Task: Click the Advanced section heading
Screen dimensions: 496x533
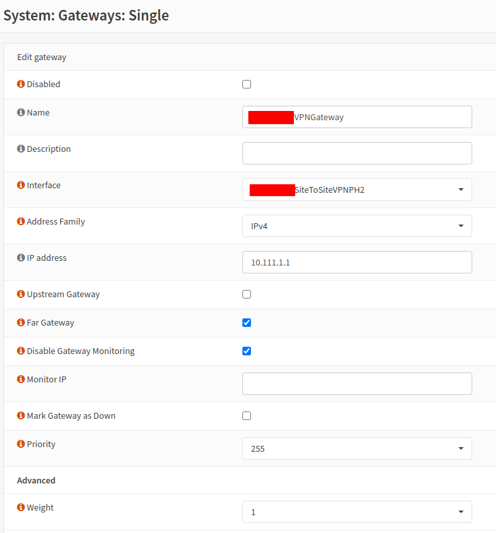Action: [x=36, y=480]
